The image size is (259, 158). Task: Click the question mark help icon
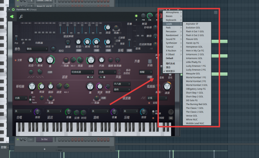click(x=171, y=112)
